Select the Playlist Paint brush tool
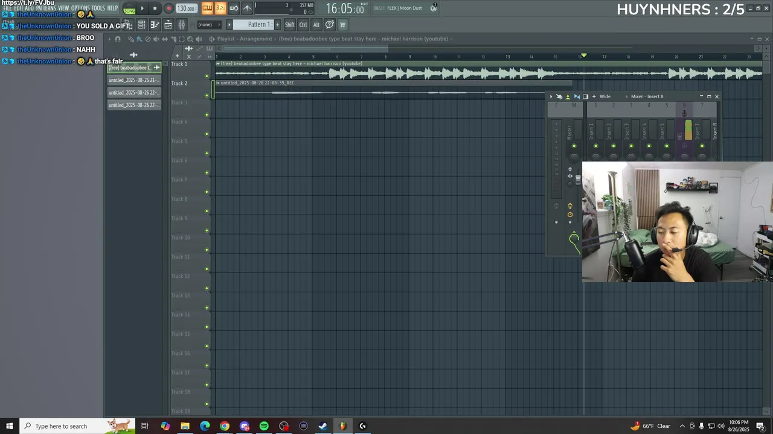Image resolution: width=773 pixels, height=434 pixels. 139,39
